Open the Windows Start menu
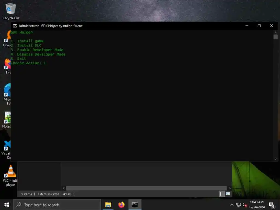This screenshot has height=210, width=280. point(7,205)
